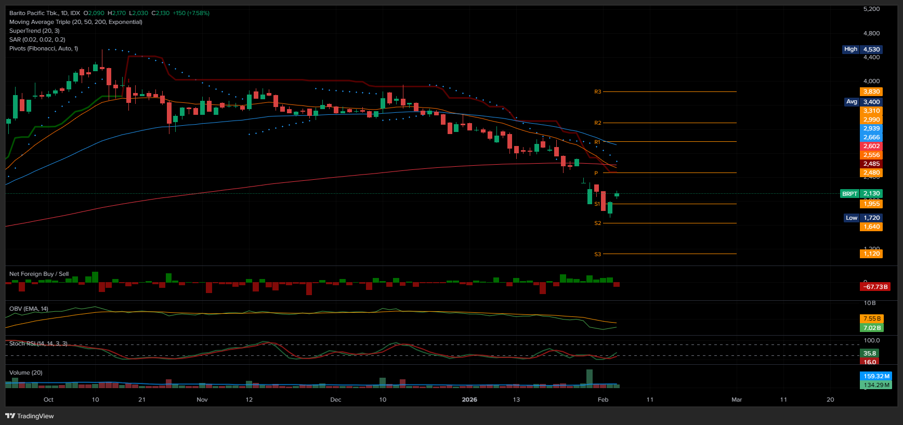Click the 2026 label on time axis
The image size is (903, 425).
[469, 400]
